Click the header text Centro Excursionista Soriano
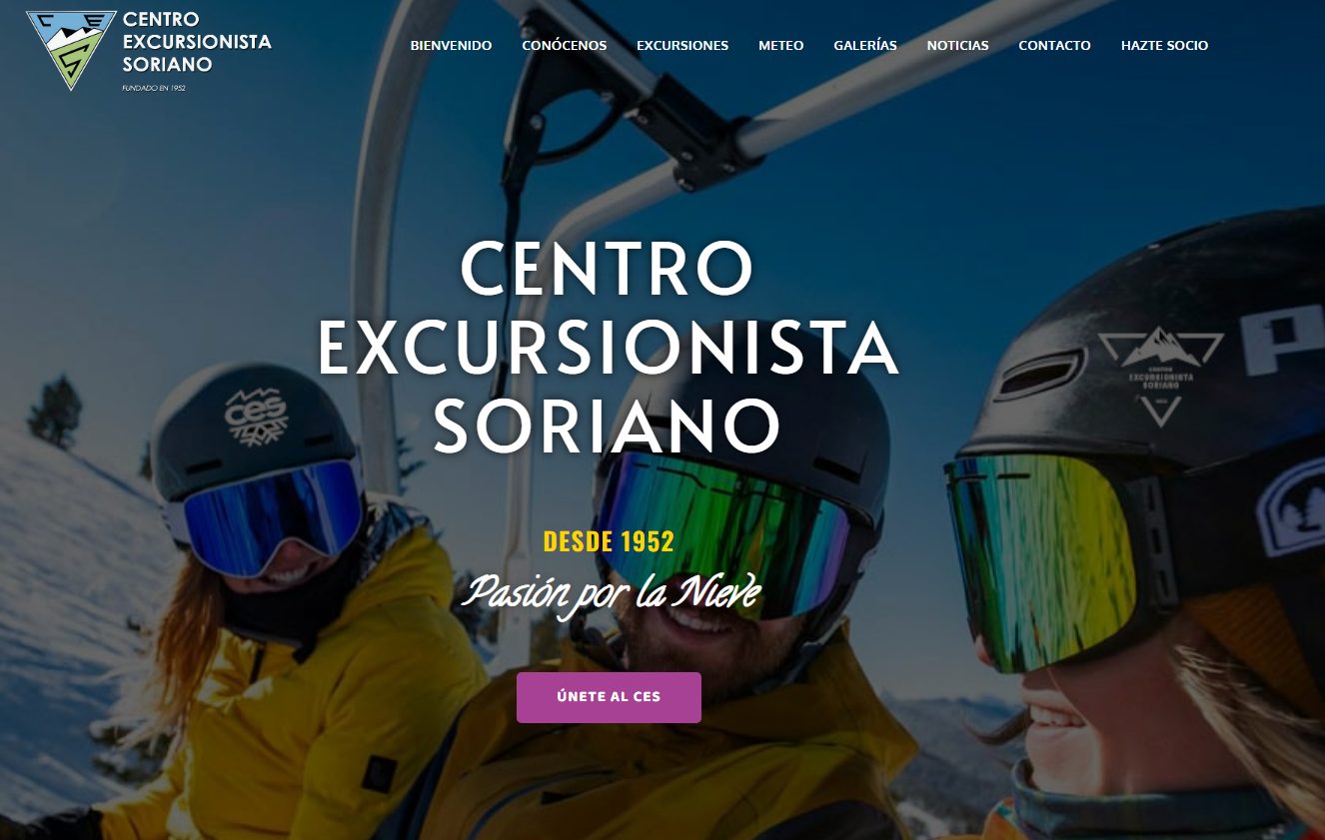 tap(197, 42)
